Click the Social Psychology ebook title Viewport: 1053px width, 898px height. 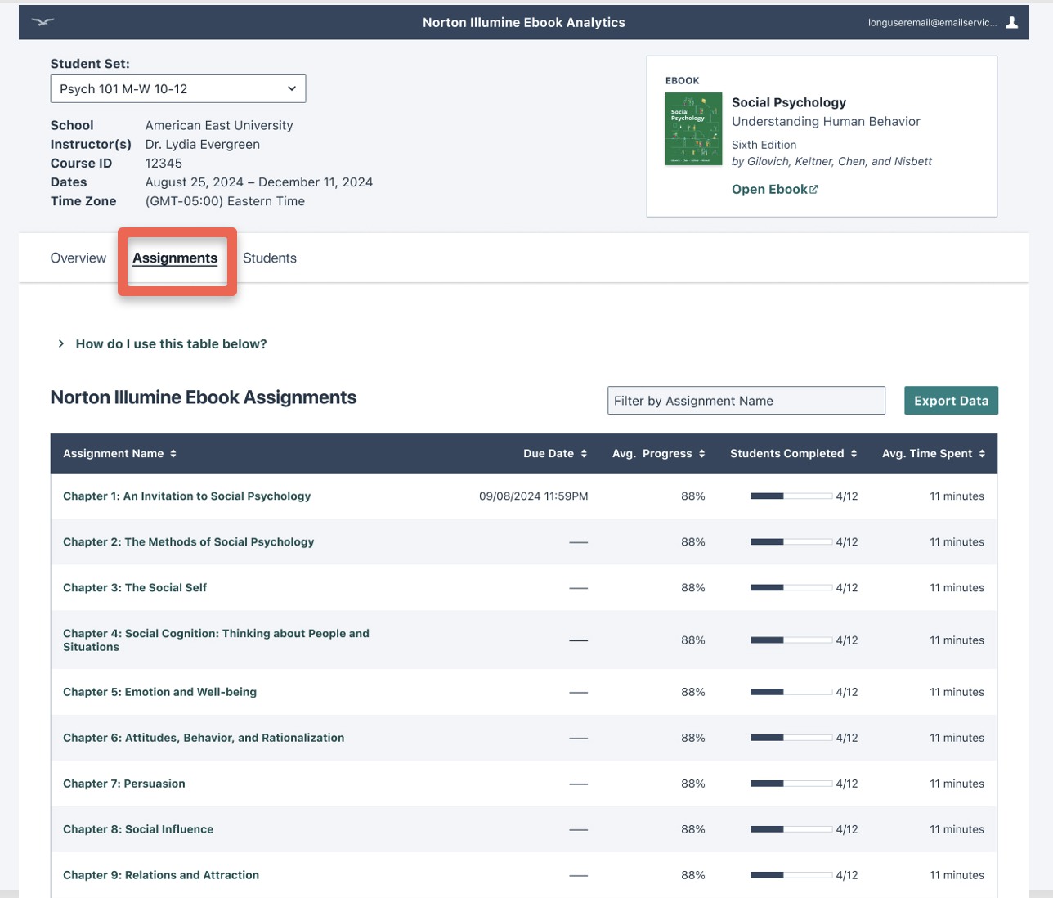point(789,102)
